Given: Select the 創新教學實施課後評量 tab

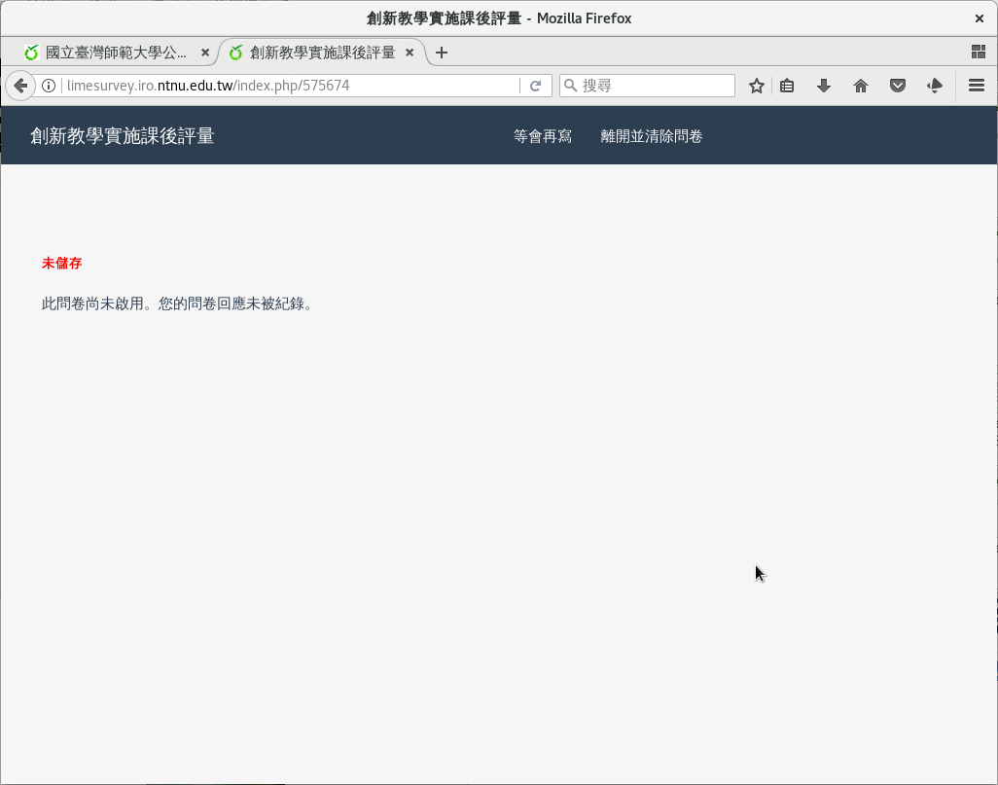Looking at the screenshot, I should coord(321,53).
